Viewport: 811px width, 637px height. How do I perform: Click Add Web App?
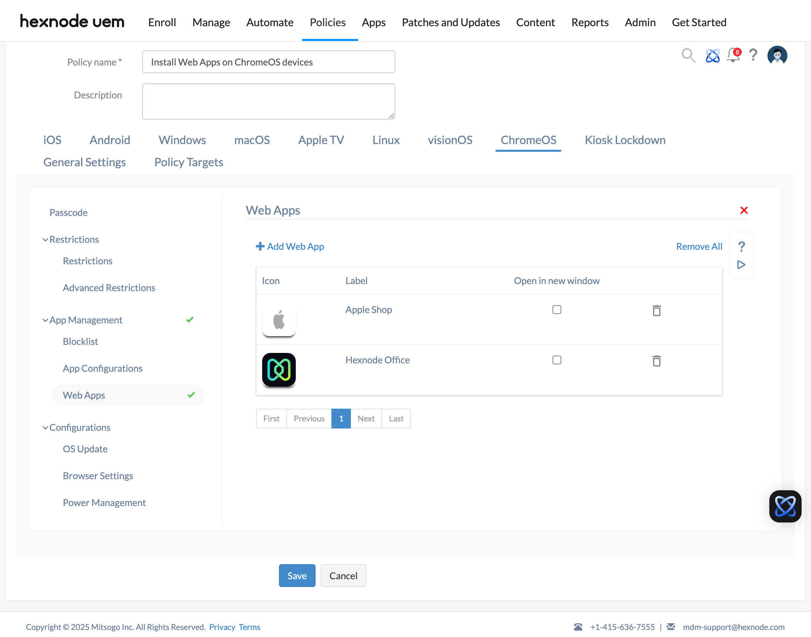point(290,246)
